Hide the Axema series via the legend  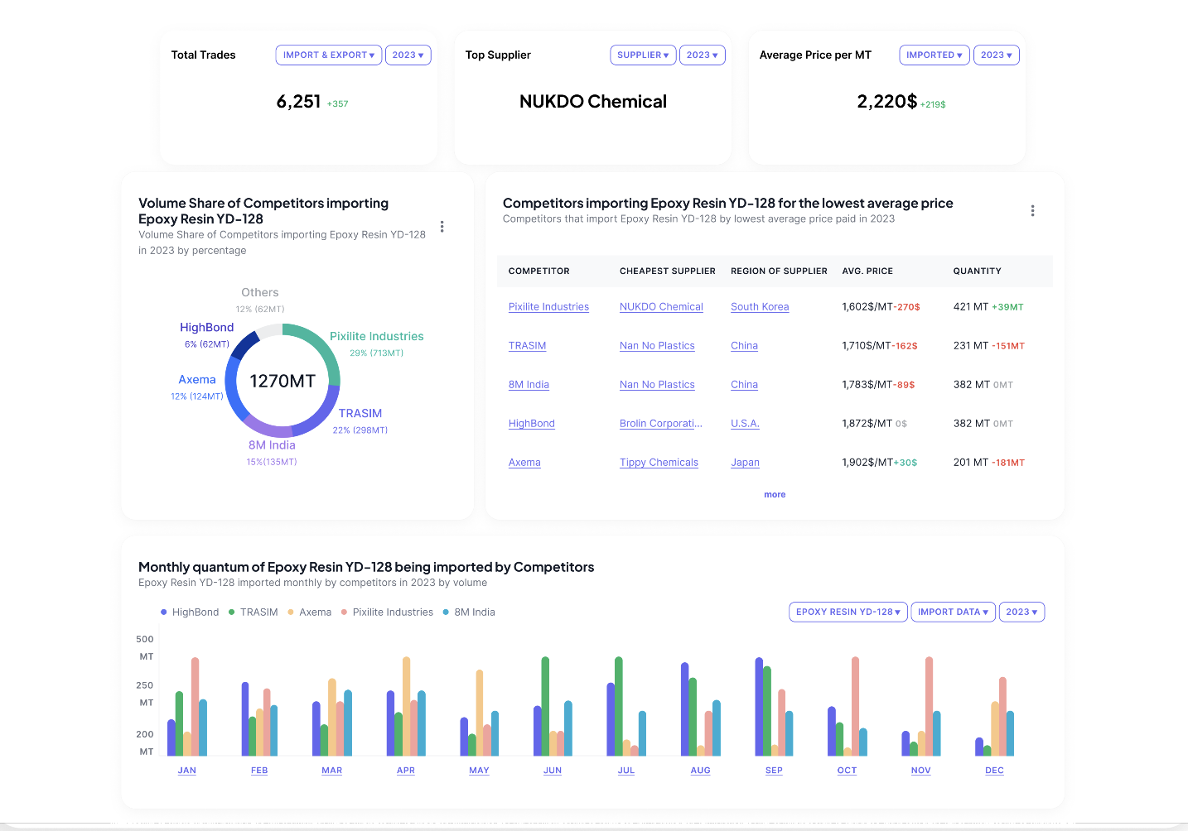tap(308, 612)
